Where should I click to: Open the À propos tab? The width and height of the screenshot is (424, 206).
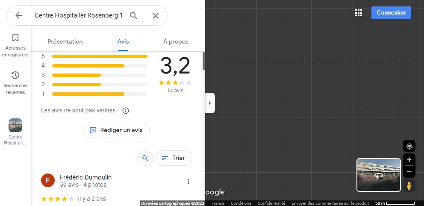176,41
